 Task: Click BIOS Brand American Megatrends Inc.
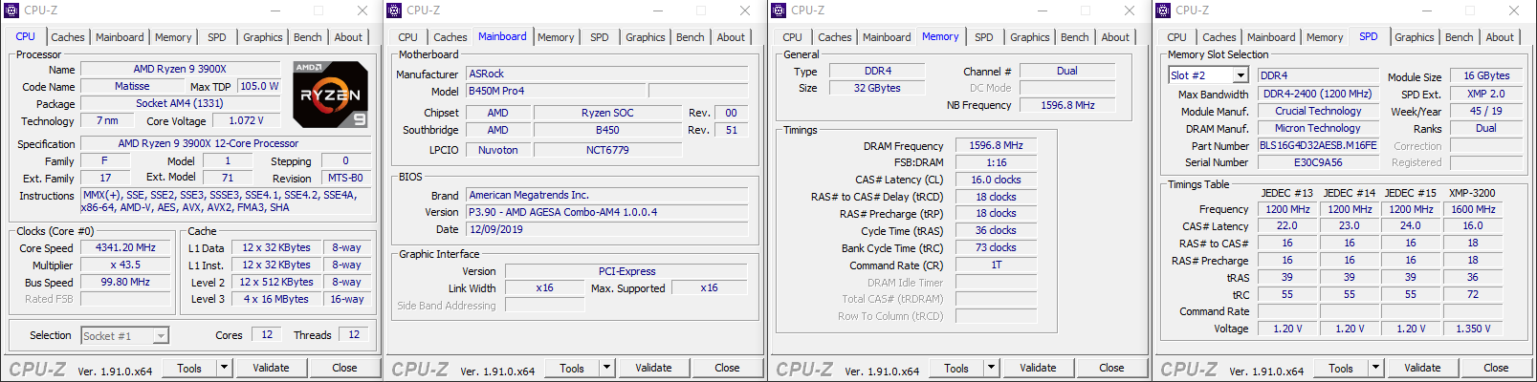coord(607,195)
